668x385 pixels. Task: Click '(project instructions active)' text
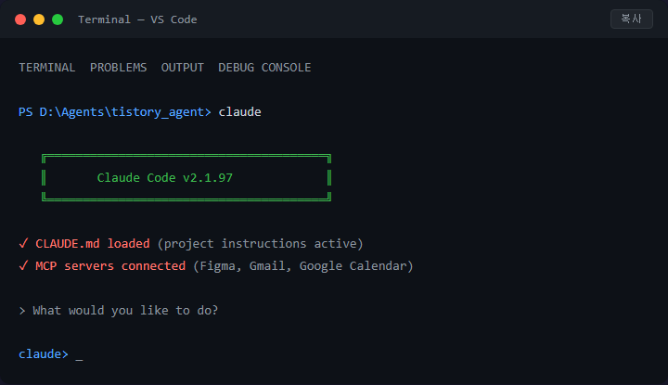[260, 244]
